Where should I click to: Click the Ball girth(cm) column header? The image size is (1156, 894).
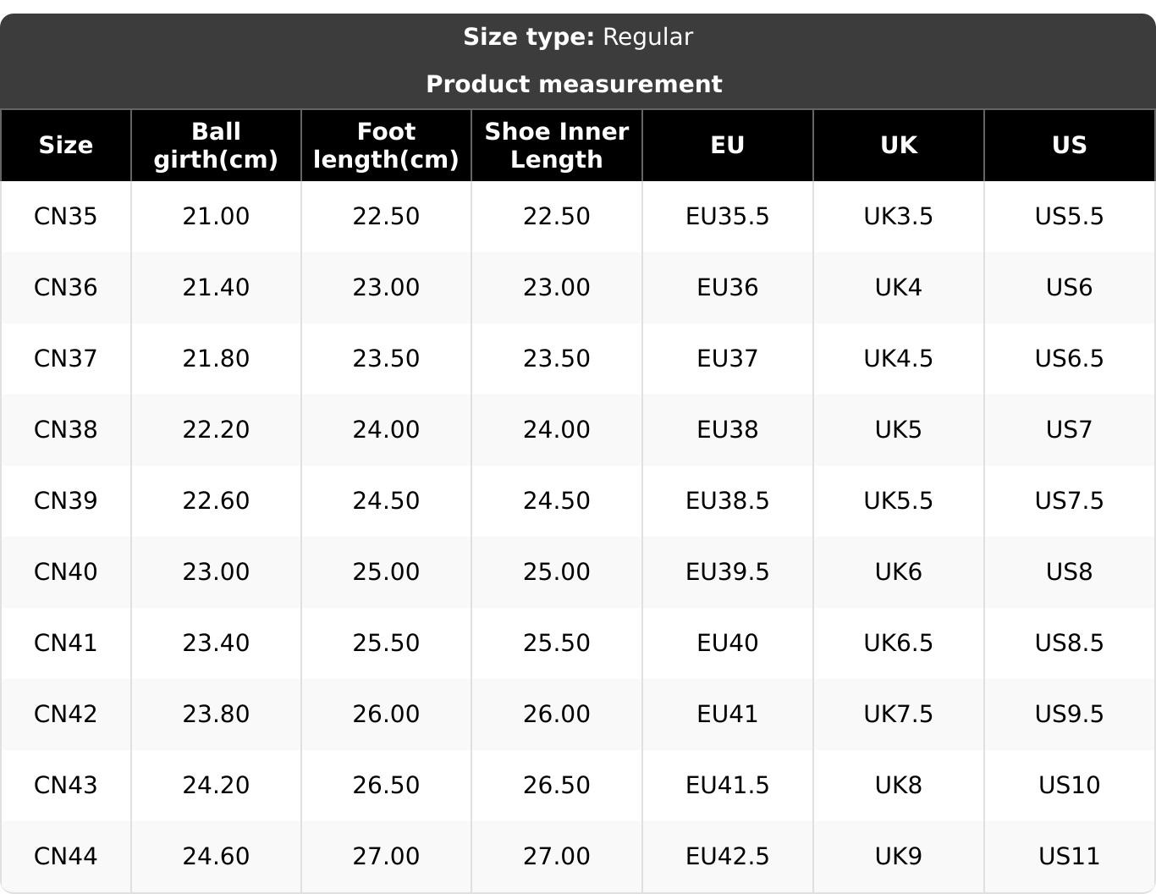[216, 145]
